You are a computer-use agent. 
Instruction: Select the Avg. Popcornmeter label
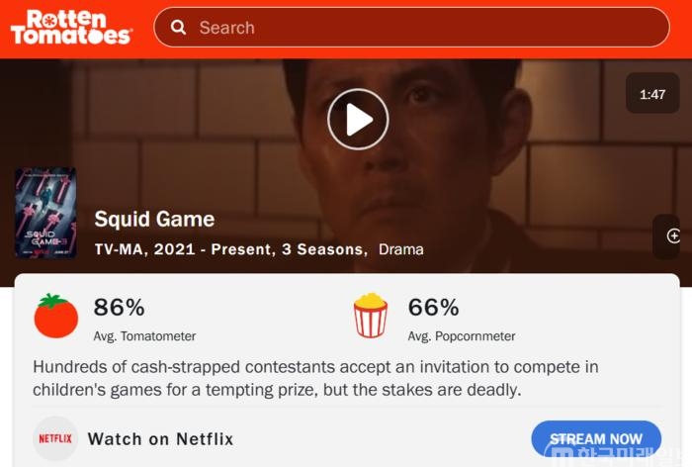462,336
